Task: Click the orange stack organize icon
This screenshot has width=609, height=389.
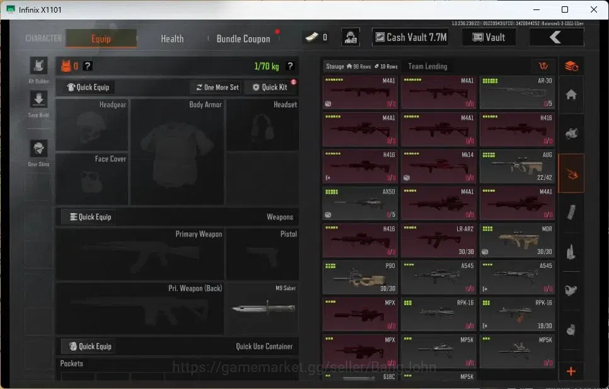Action: click(x=571, y=66)
